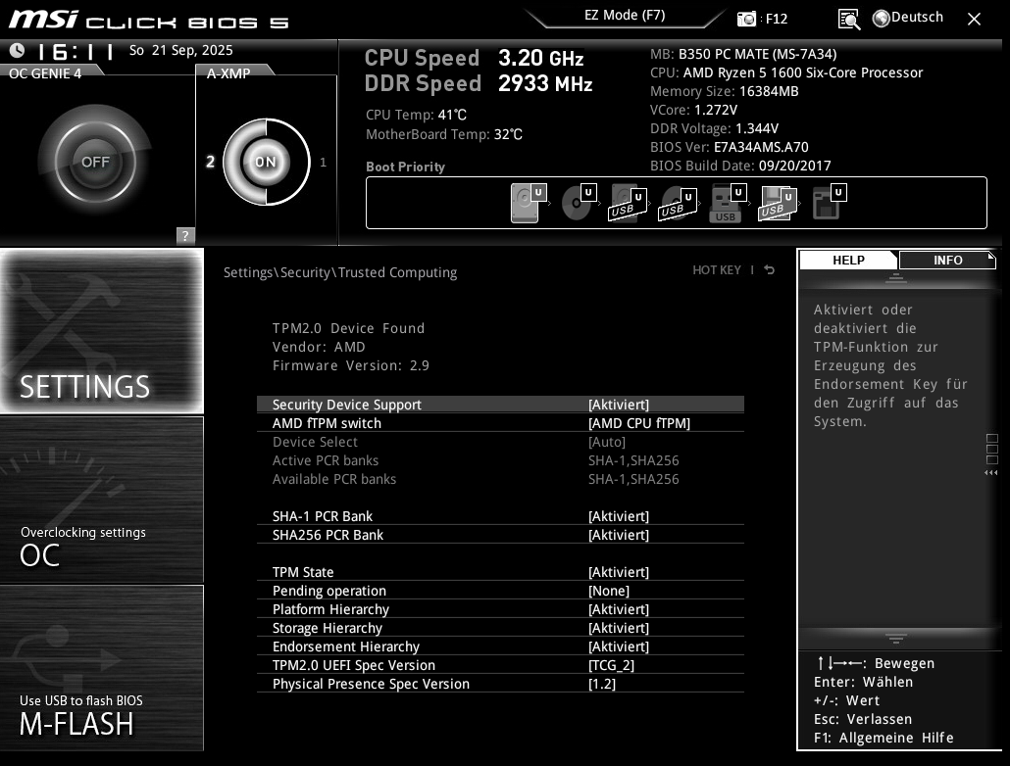Open the Endorsement Hierarchy setting
This screenshot has width=1010, height=766.
500,646
